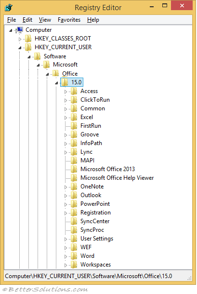This screenshot has width=197, height=294.
Task: Click the Word key folder icon
Action: 74,256
